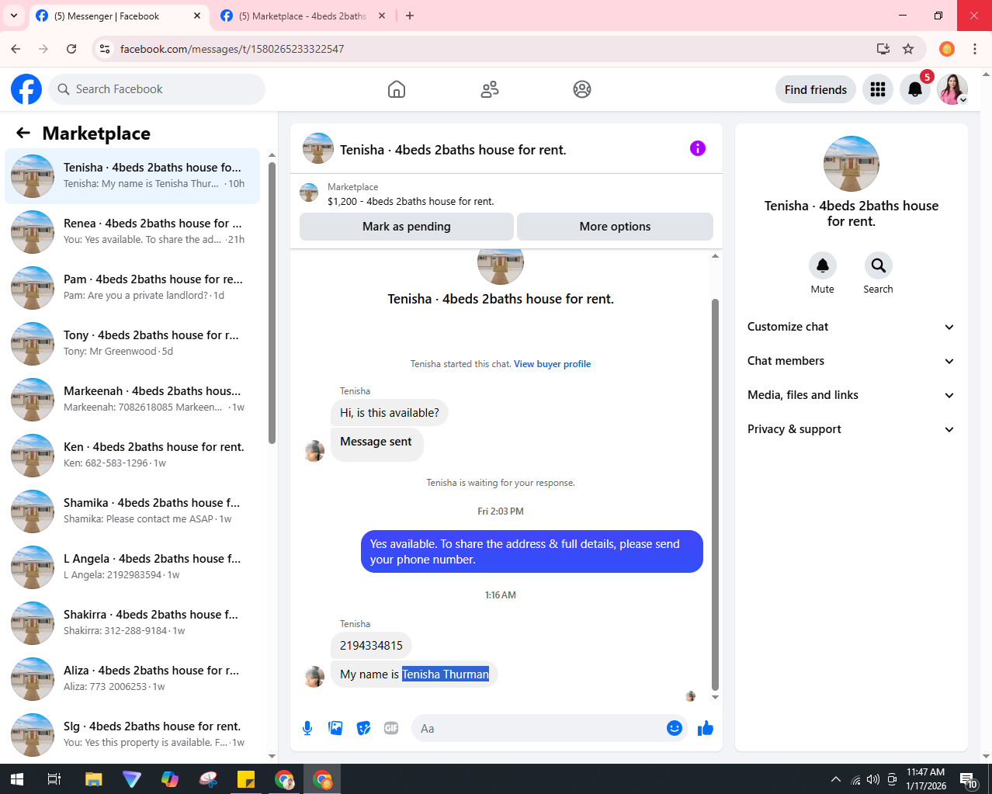Search in conversation magnifier icon
This screenshot has height=794, width=992.
[879, 265]
